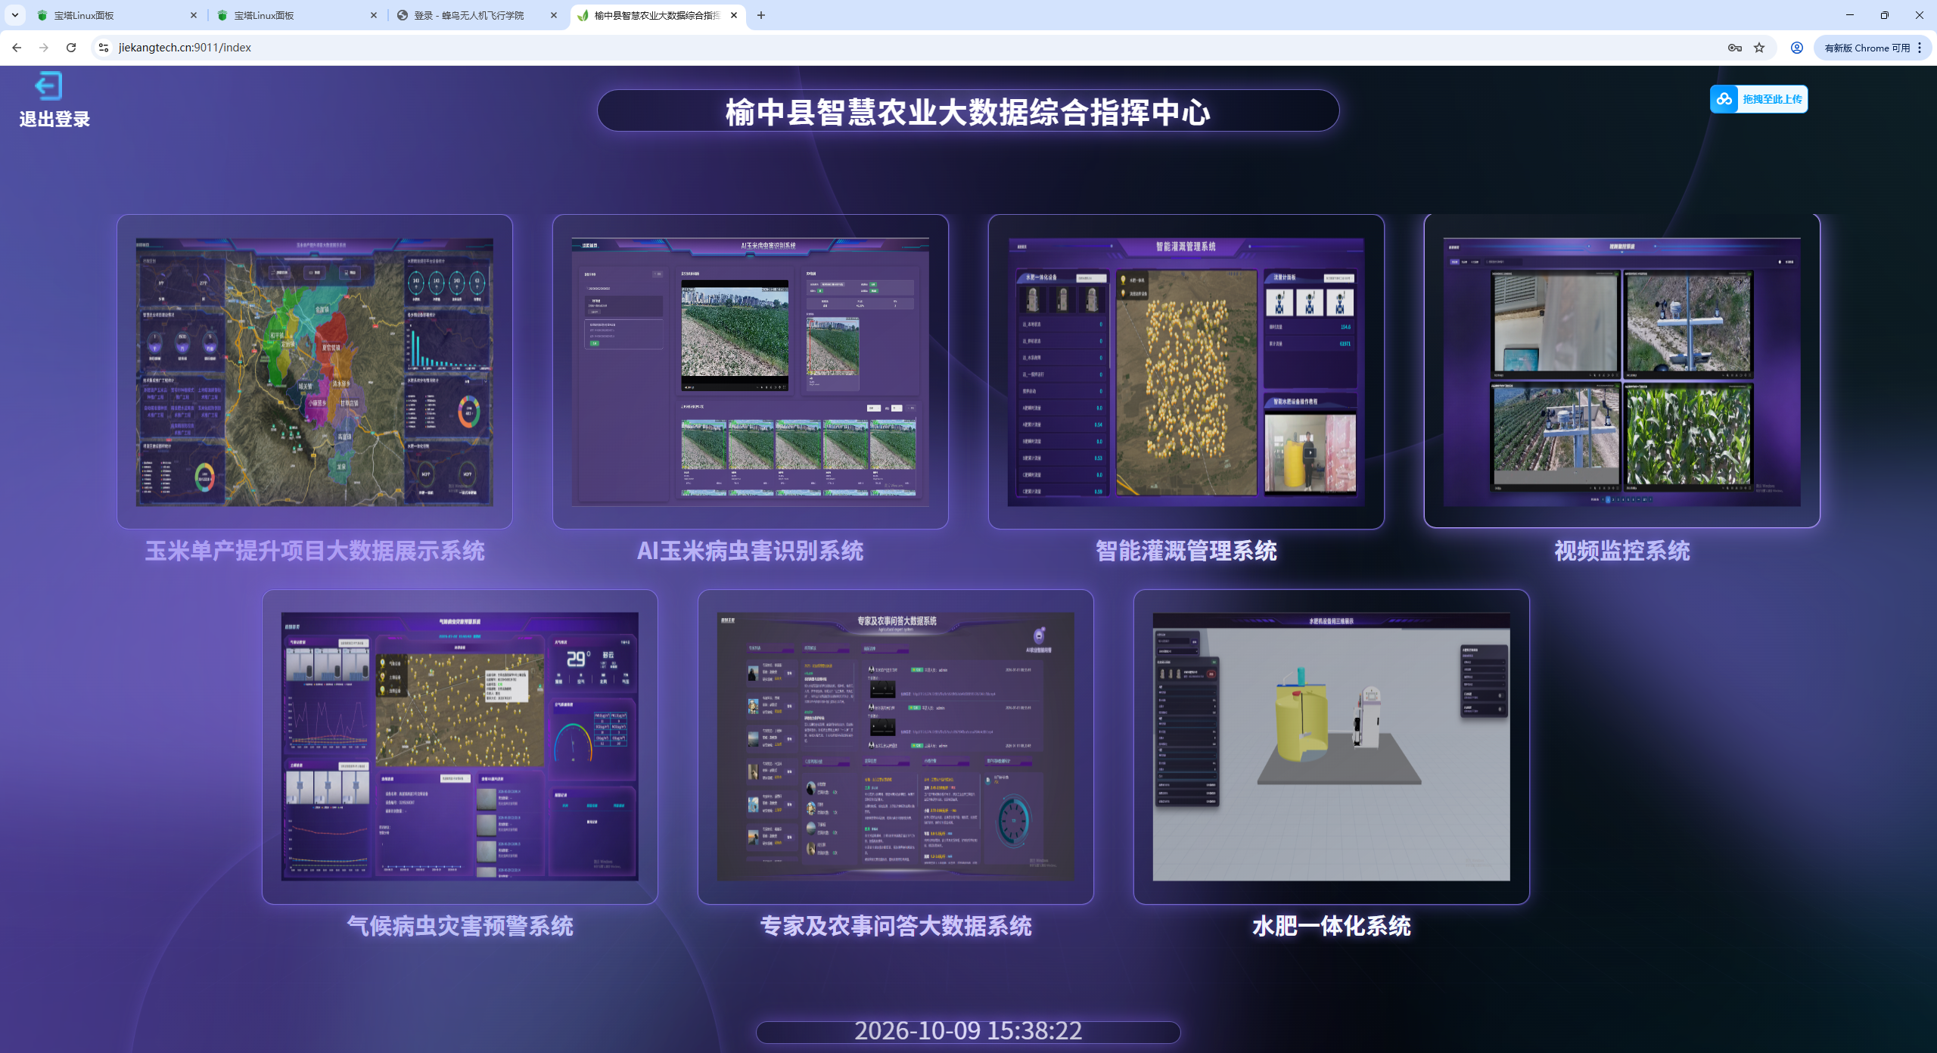Click the Baidu cloud upload icon
Image resolution: width=1937 pixels, height=1053 pixels.
coord(1724,99)
